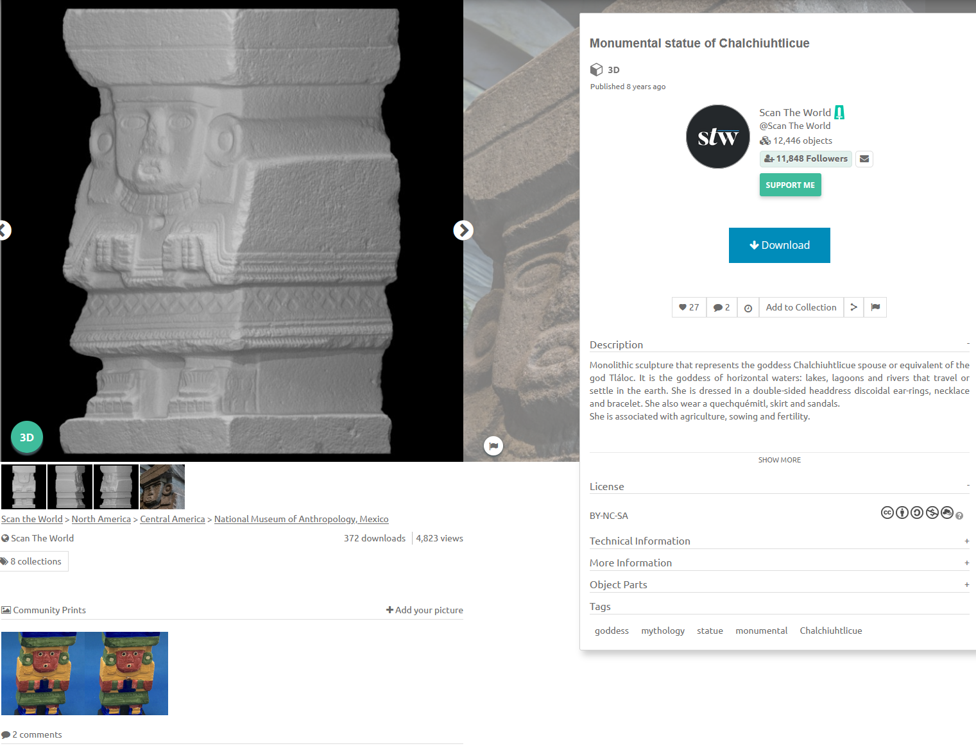Screen dimensions: 976x746
Task: Like the model with the heart button
Action: click(689, 307)
